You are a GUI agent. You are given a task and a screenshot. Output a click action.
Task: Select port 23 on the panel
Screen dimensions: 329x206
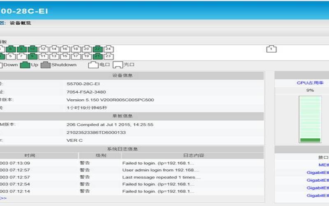(x=109, y=56)
